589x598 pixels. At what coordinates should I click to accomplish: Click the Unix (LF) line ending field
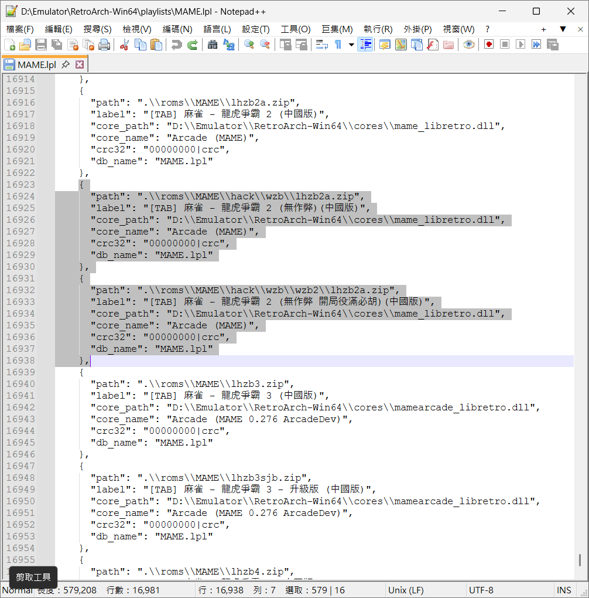point(406,590)
